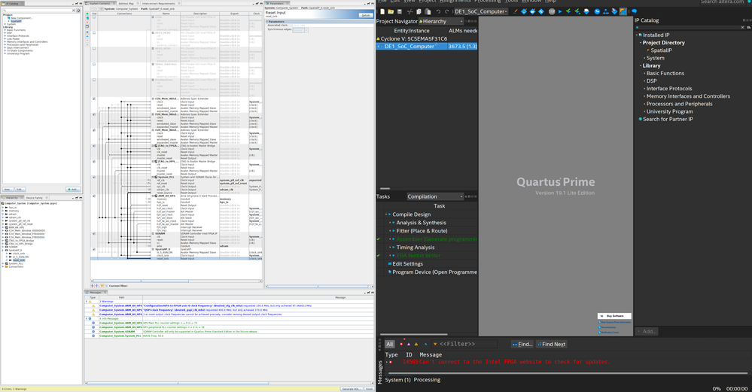
Task: Click the Paste clipboard icon in Quartus toolbar
Action: pyautogui.click(x=428, y=11)
